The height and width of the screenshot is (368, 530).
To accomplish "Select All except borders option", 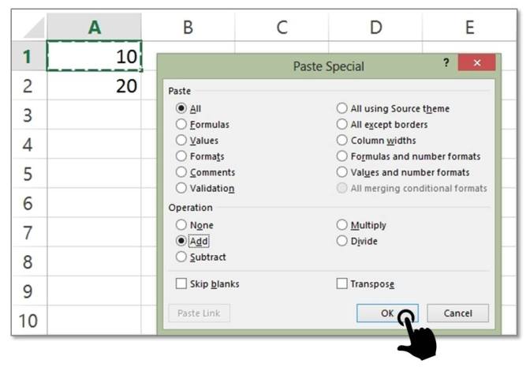I will click(x=382, y=124).
